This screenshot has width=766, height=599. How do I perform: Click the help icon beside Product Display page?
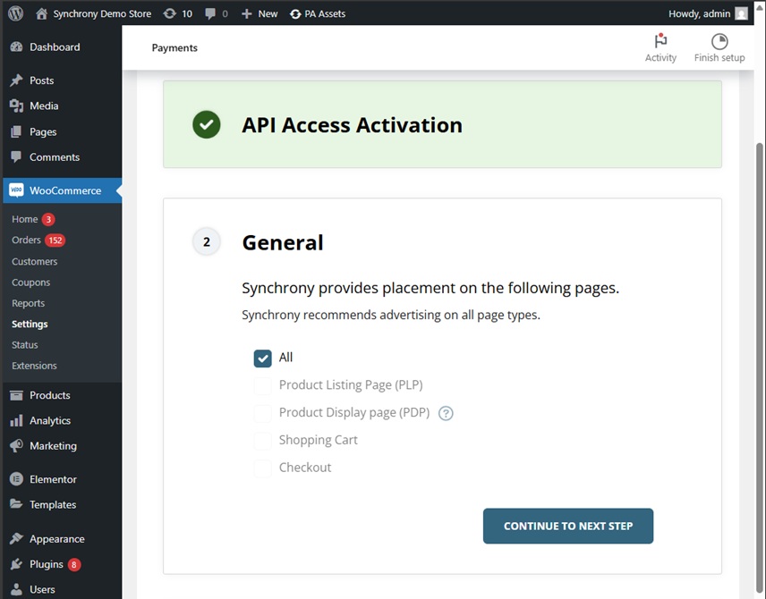[x=446, y=413]
